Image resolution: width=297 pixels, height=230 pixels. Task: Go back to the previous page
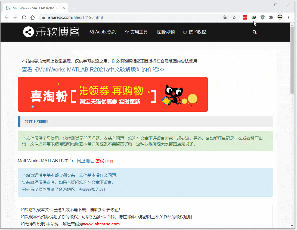point(7,17)
